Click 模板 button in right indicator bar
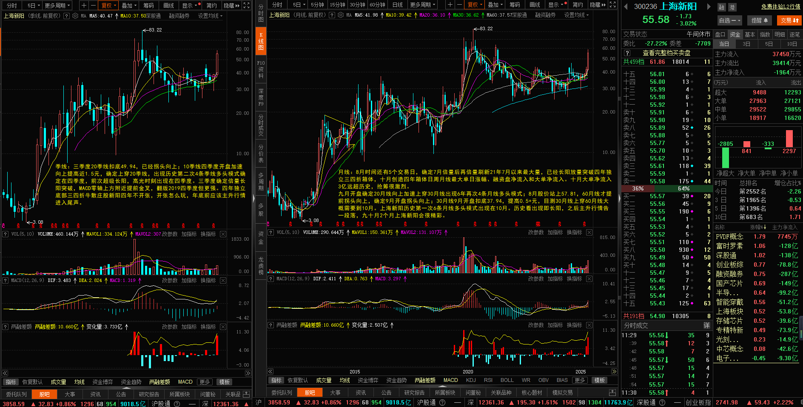This screenshot has width=803, height=407. click(x=600, y=380)
